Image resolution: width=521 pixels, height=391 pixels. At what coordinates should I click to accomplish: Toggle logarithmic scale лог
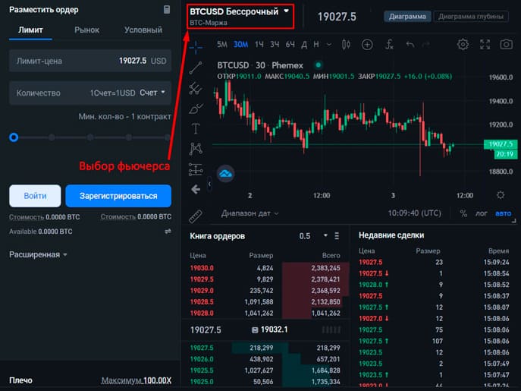click(x=482, y=213)
